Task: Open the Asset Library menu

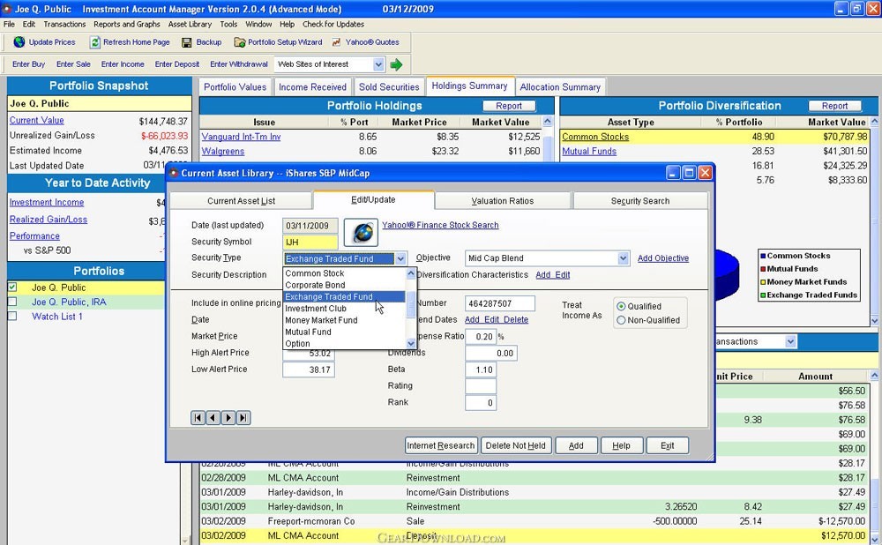Action: pyautogui.click(x=190, y=24)
